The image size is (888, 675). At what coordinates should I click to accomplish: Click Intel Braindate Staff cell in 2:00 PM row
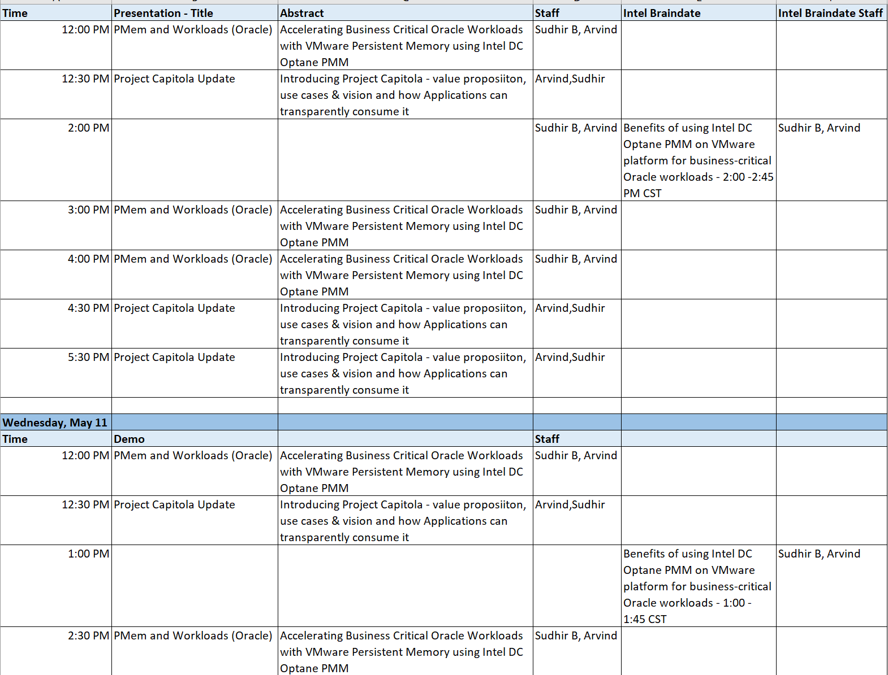tap(831, 160)
